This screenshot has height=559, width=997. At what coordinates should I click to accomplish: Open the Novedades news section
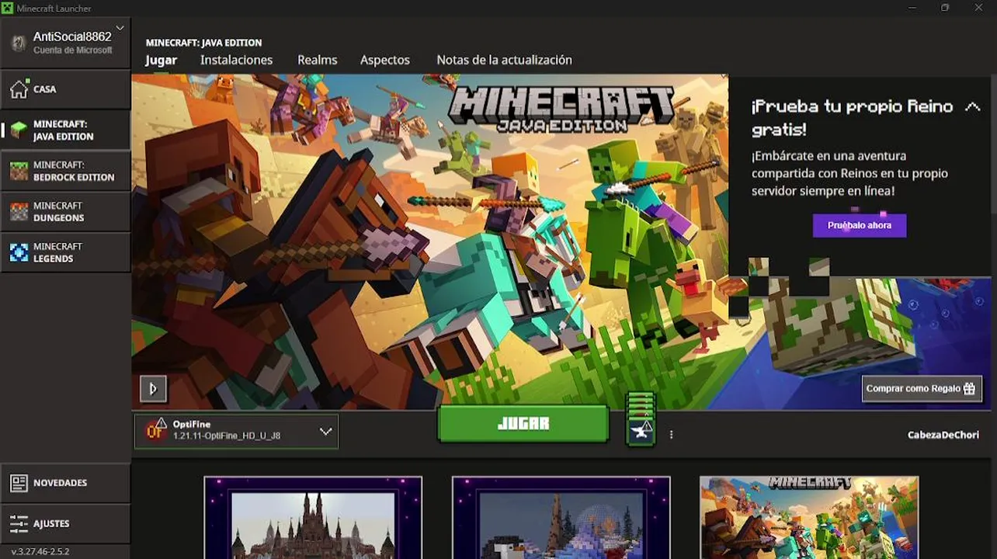click(65, 483)
